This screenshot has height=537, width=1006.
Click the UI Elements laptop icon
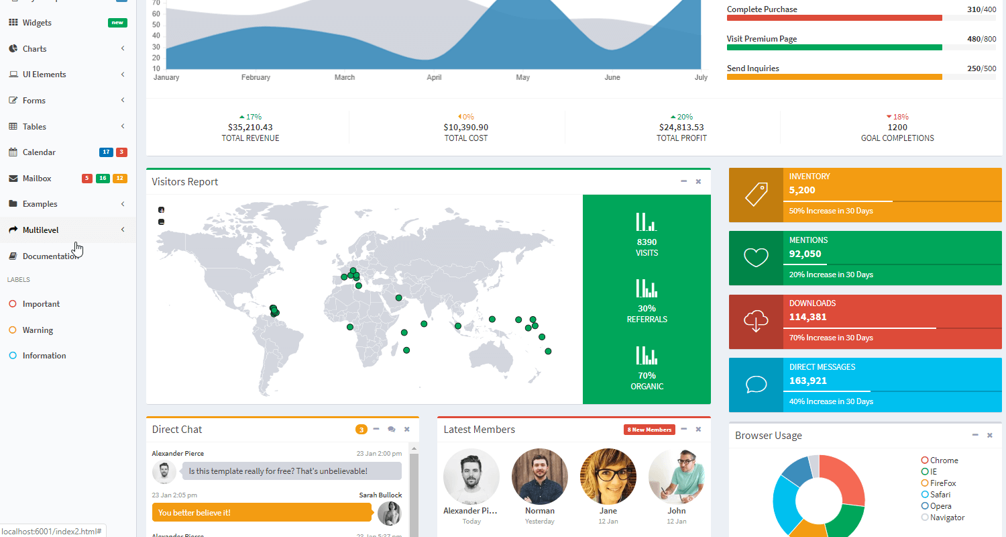[x=13, y=75]
